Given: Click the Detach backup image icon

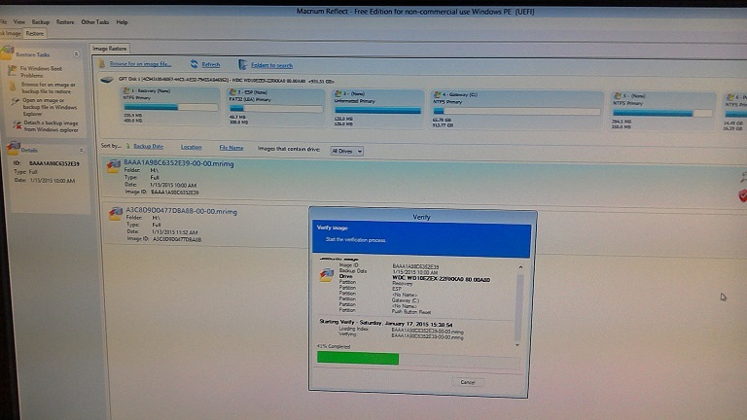Looking at the screenshot, I should click(17, 125).
